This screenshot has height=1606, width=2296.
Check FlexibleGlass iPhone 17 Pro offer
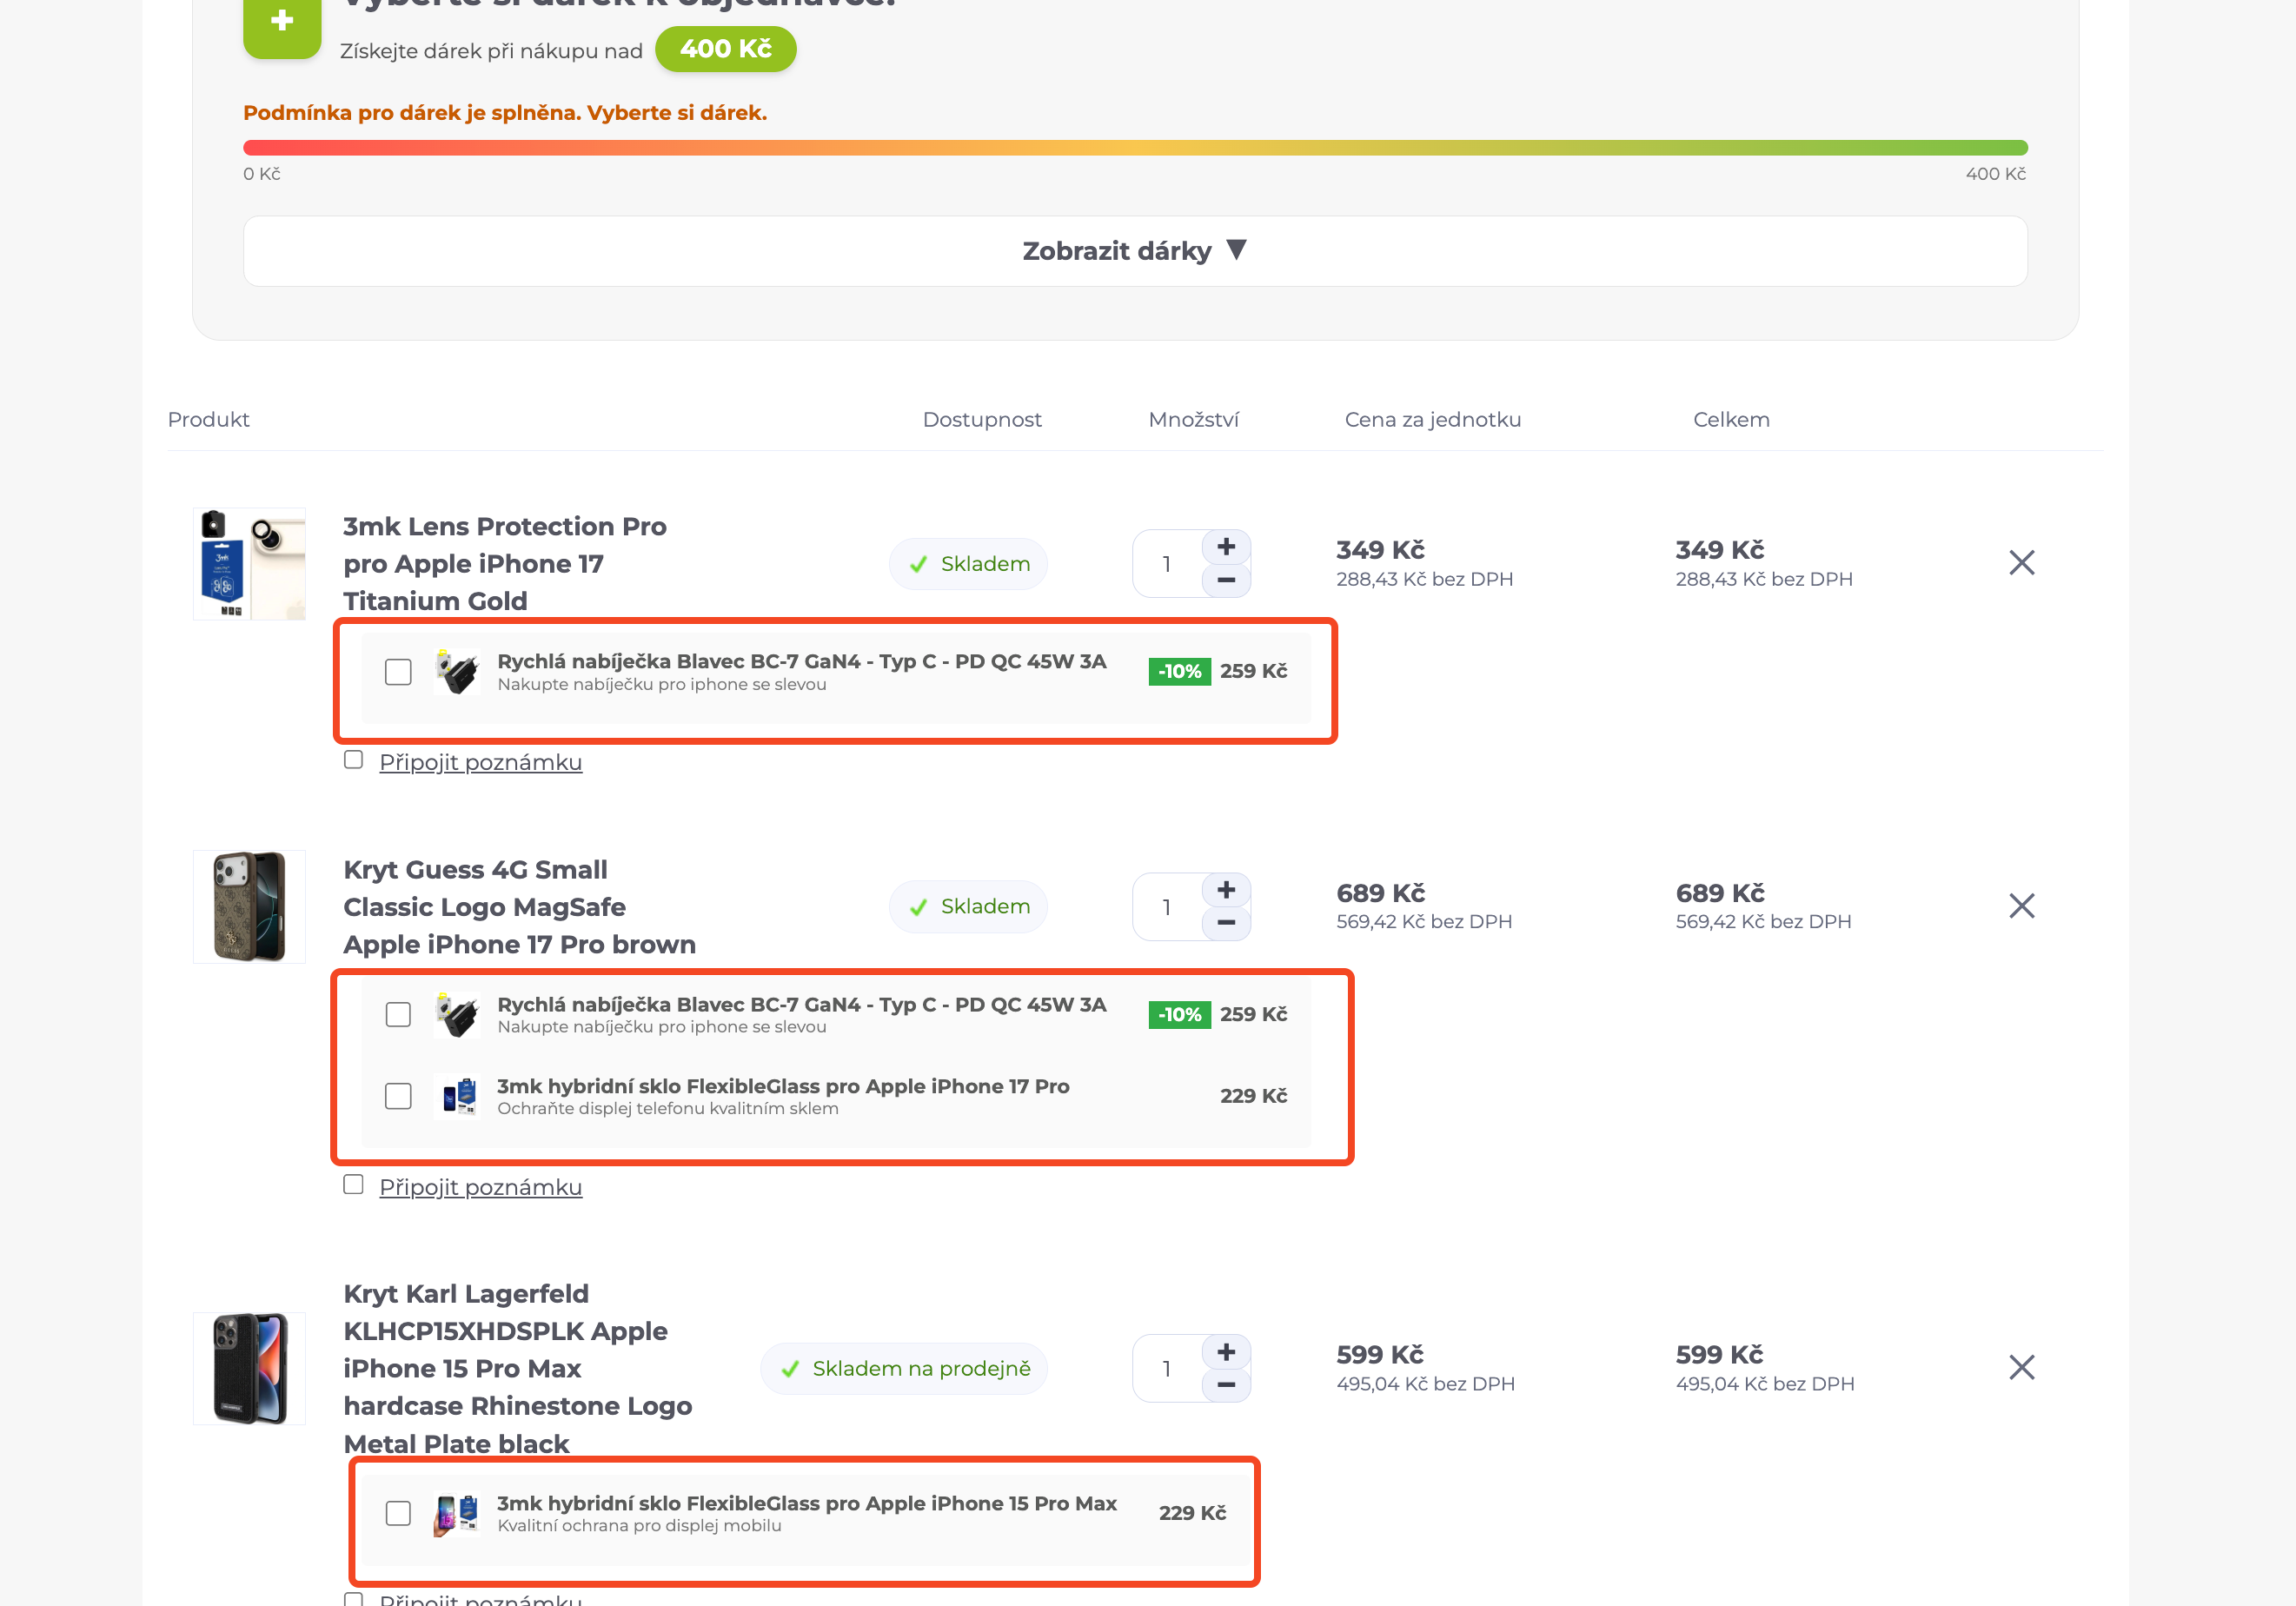point(398,1096)
